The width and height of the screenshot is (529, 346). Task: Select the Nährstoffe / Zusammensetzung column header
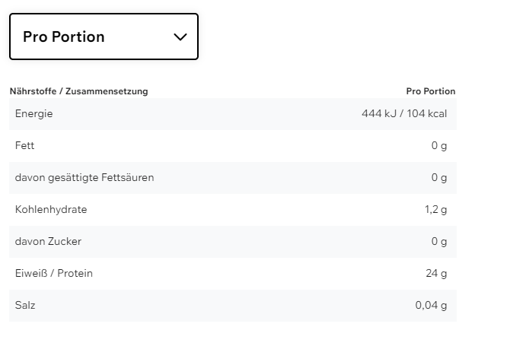pyautogui.click(x=78, y=91)
